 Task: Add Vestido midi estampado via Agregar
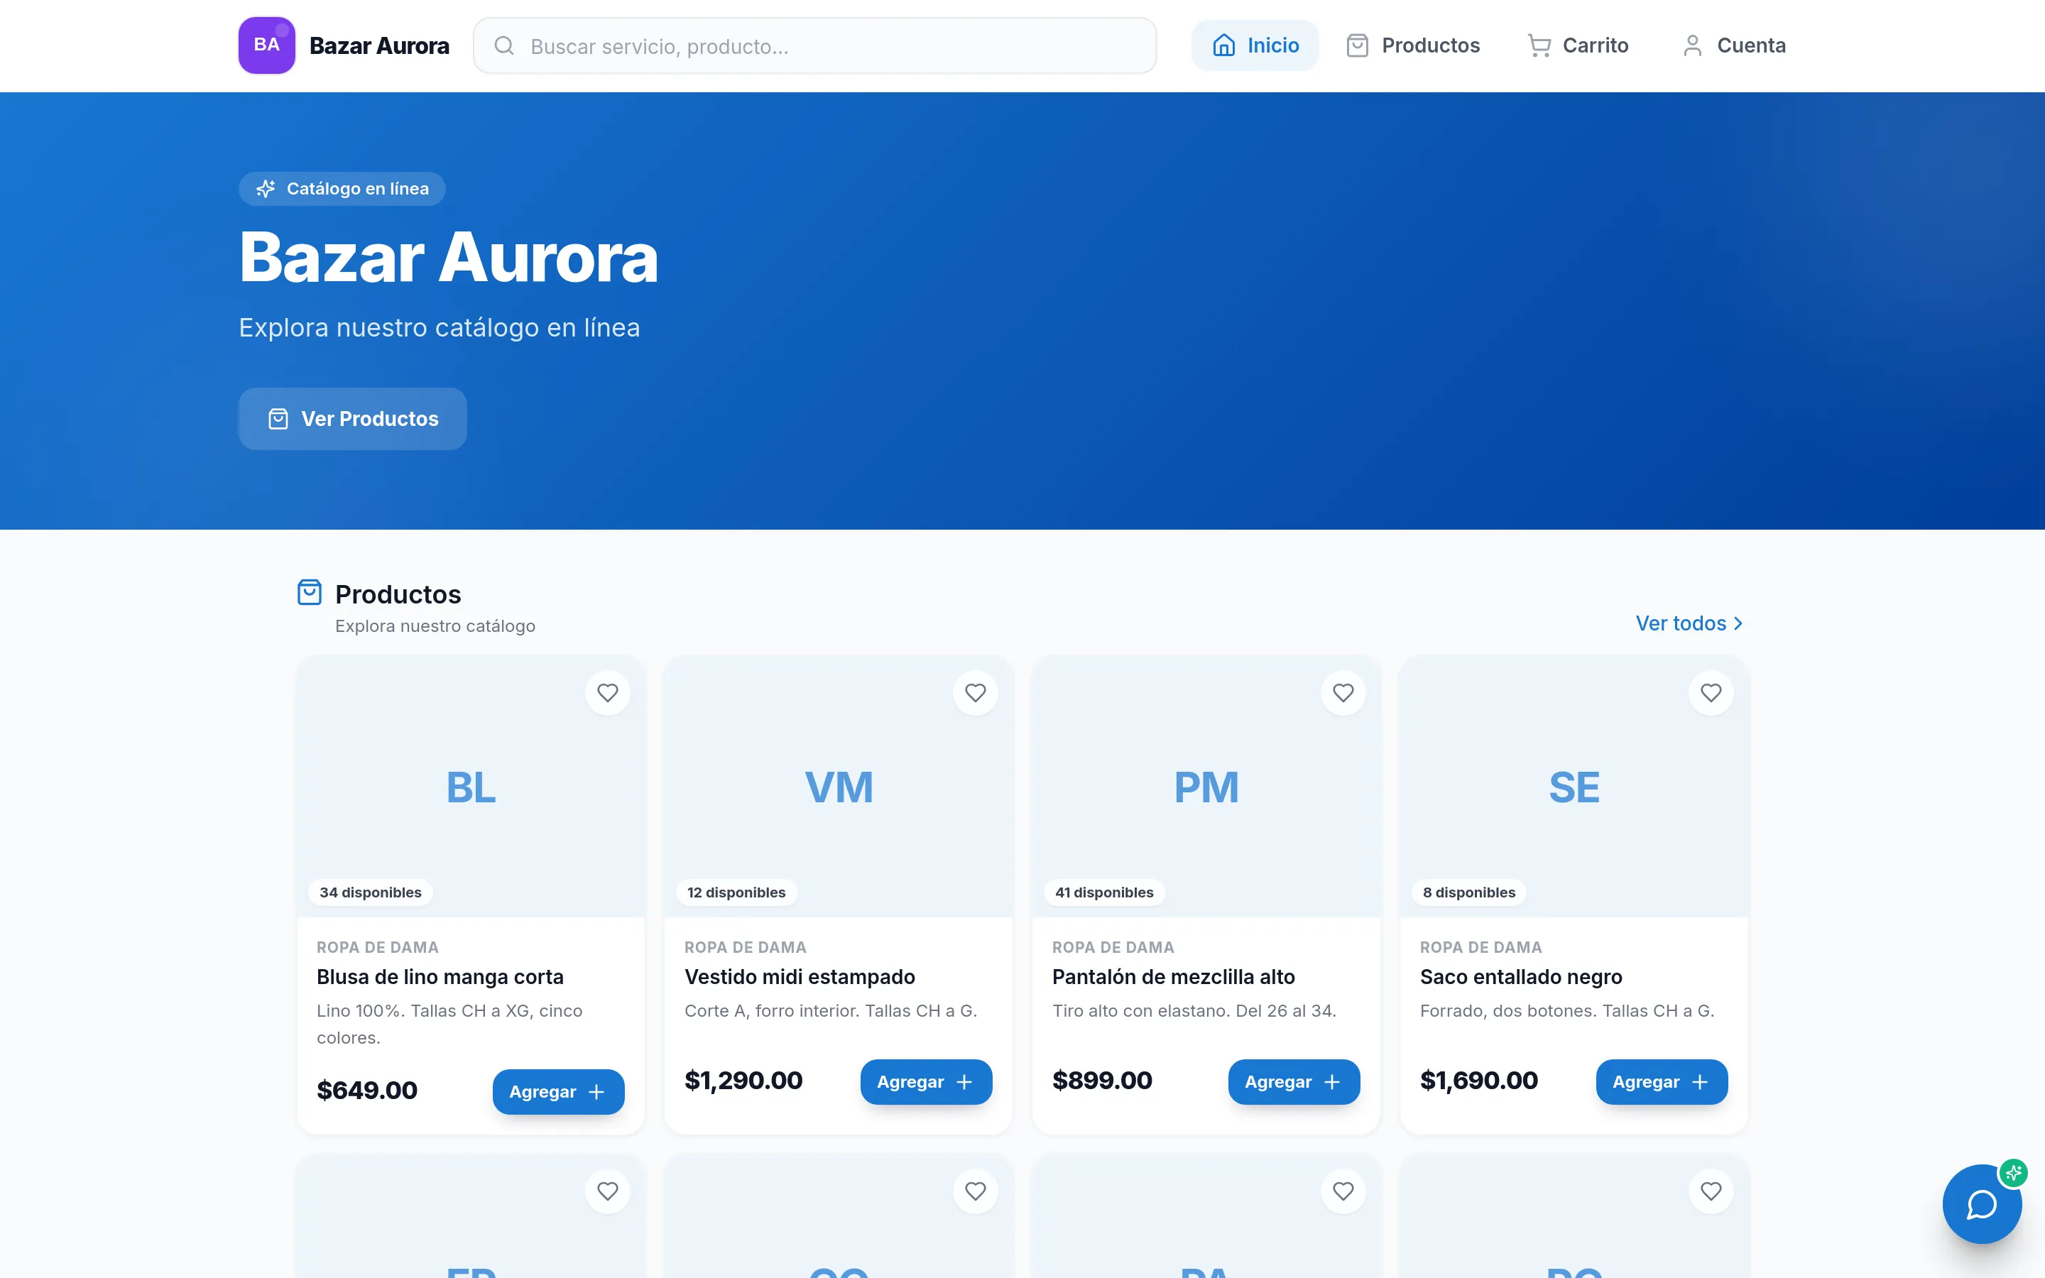pos(926,1082)
